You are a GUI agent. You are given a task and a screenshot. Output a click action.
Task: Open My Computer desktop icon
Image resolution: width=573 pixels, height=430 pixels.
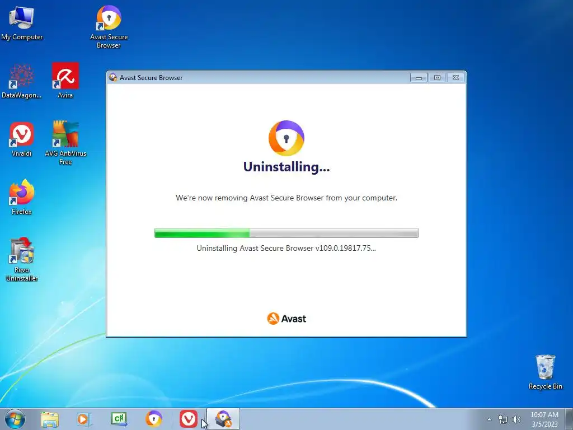tap(22, 22)
